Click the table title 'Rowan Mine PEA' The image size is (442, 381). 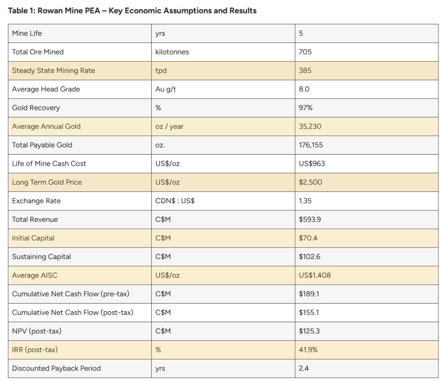pos(69,11)
